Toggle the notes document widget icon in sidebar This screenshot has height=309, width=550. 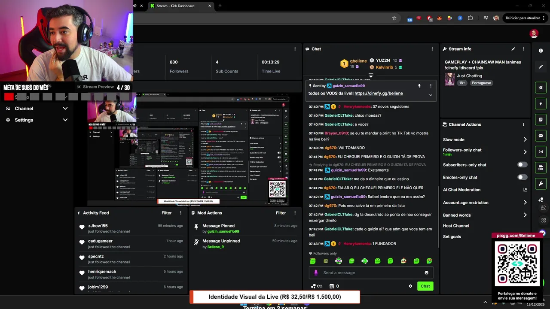click(541, 120)
